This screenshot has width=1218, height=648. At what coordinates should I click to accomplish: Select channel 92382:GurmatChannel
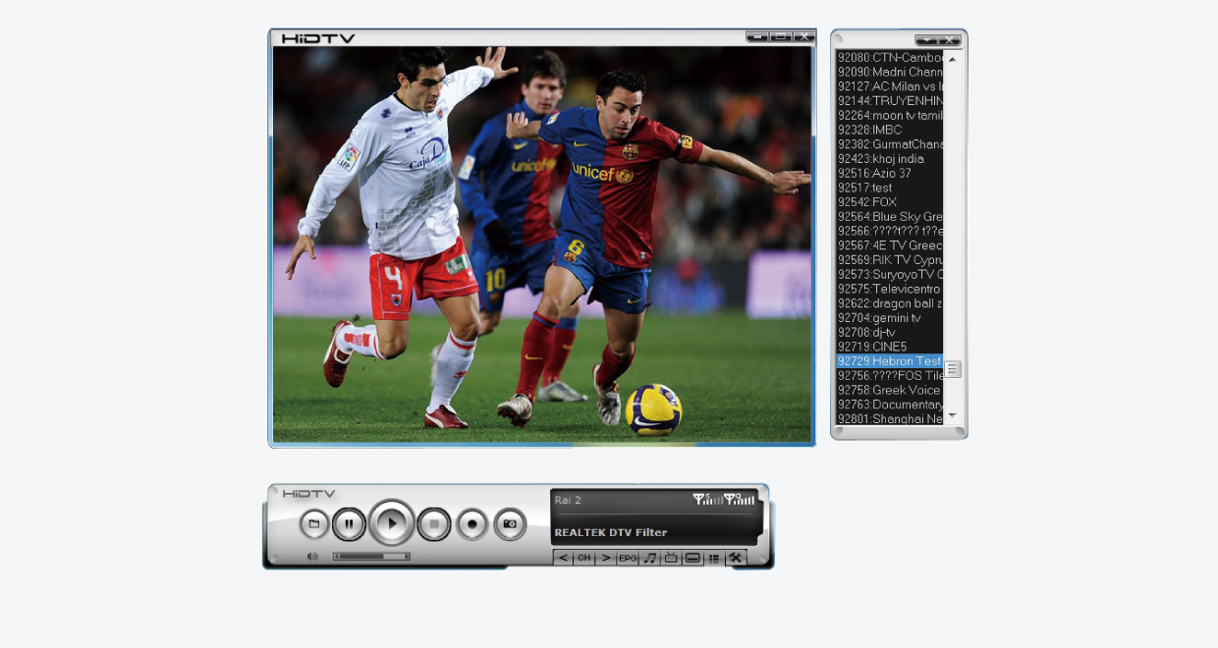tap(890, 144)
